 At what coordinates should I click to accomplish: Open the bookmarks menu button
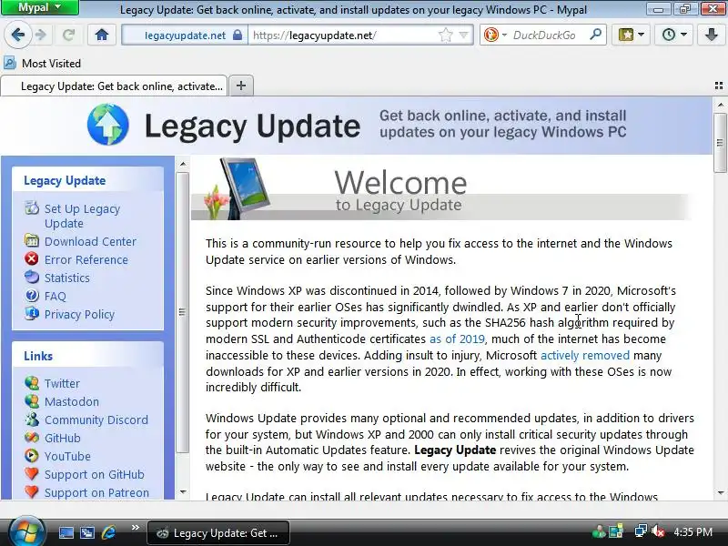tap(631, 35)
